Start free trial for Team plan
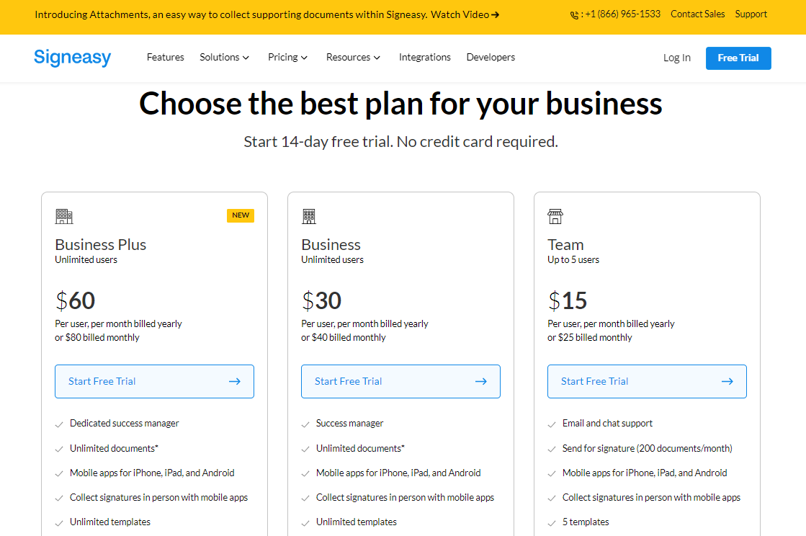 tap(647, 381)
